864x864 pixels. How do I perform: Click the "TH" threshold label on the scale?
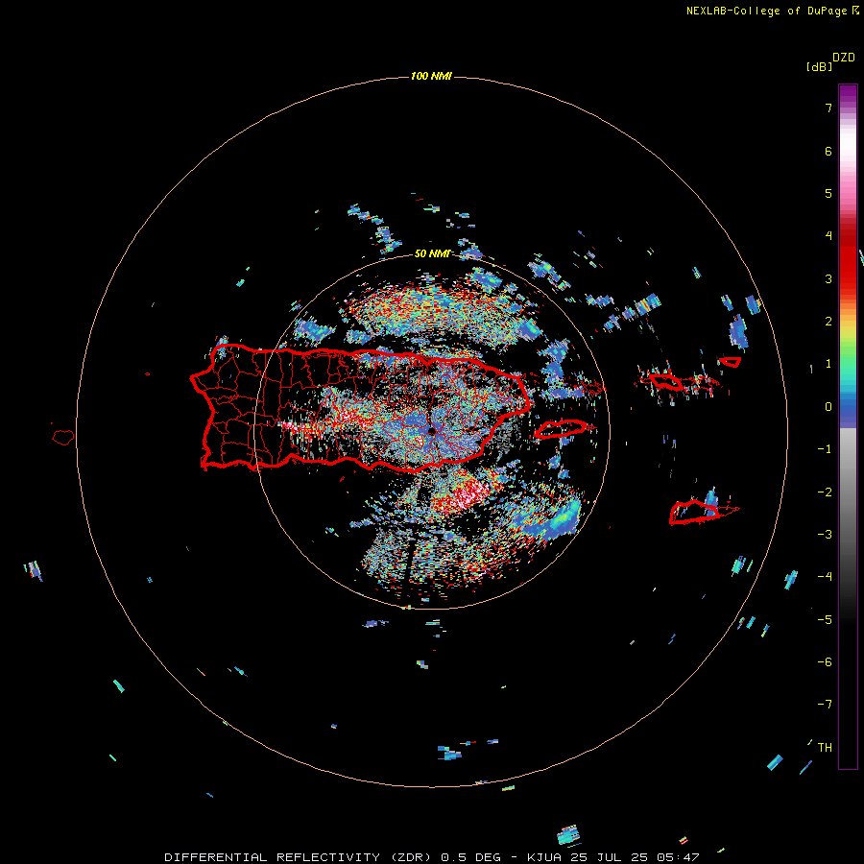tap(825, 747)
